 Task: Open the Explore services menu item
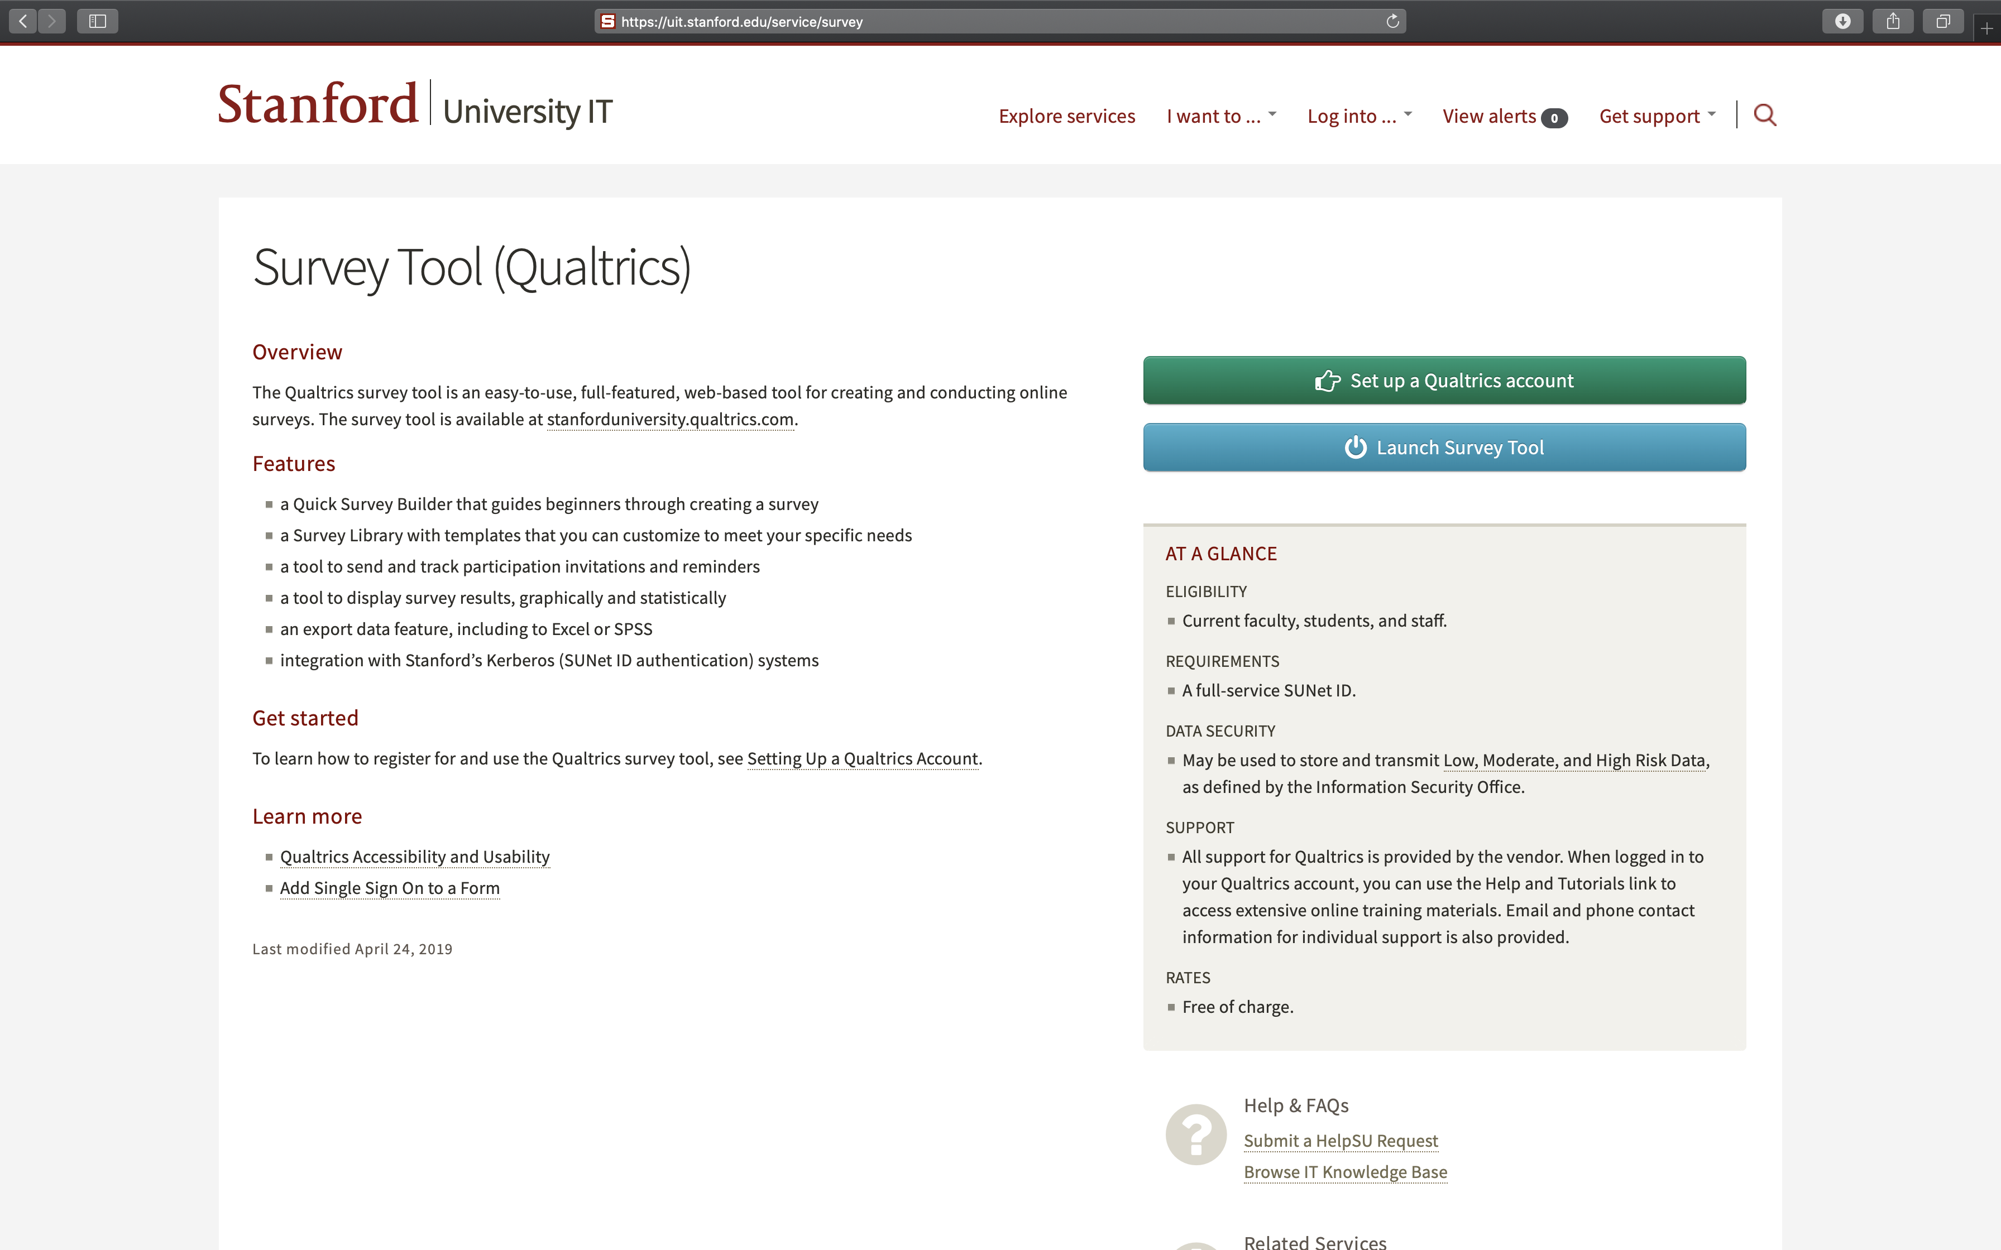pos(1066,117)
